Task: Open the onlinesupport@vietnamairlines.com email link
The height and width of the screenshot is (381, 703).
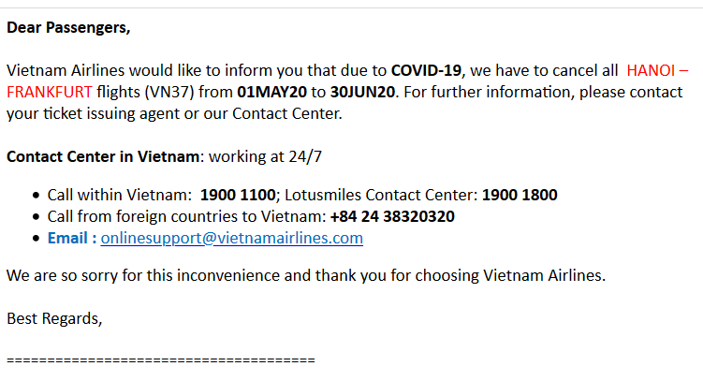Action: [232, 238]
